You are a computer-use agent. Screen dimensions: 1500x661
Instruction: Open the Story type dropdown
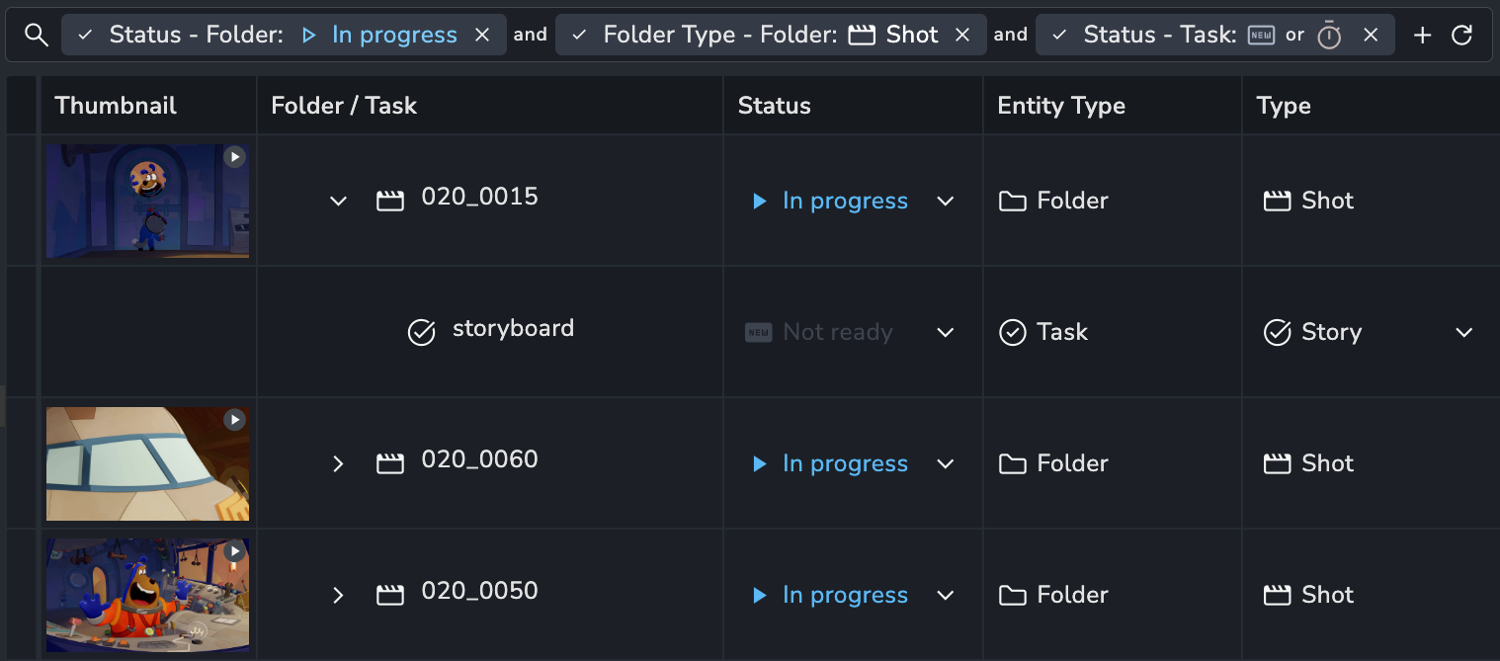(1463, 332)
